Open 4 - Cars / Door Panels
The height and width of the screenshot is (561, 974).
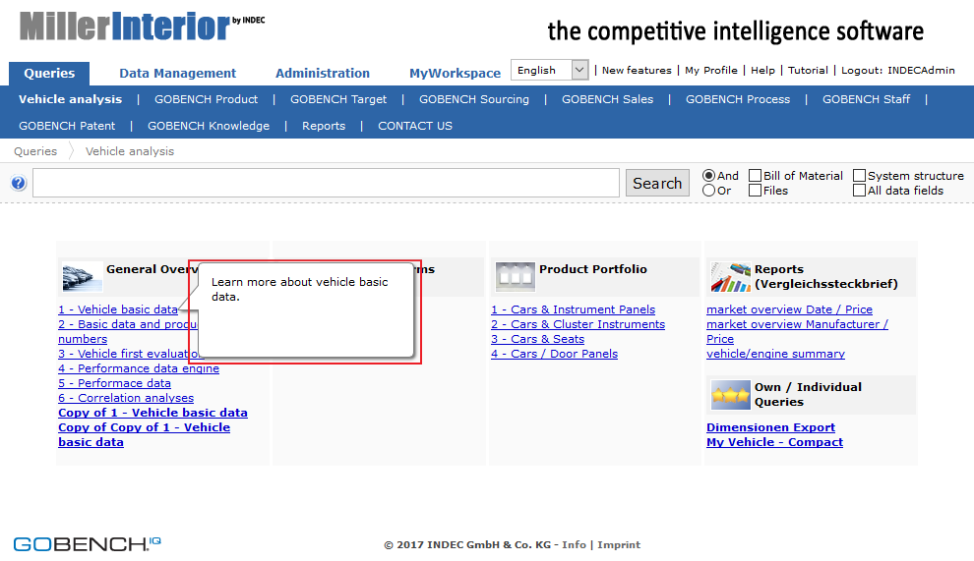(555, 354)
